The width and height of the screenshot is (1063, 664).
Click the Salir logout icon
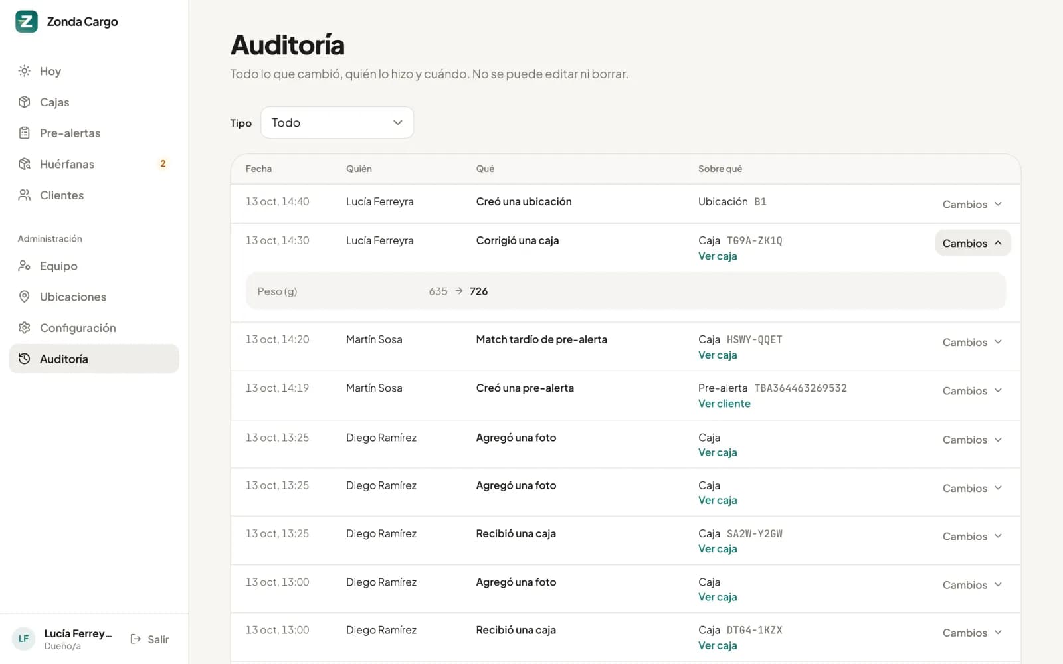(x=136, y=639)
